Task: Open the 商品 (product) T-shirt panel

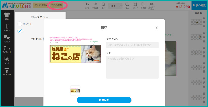Action: pos(7,16)
